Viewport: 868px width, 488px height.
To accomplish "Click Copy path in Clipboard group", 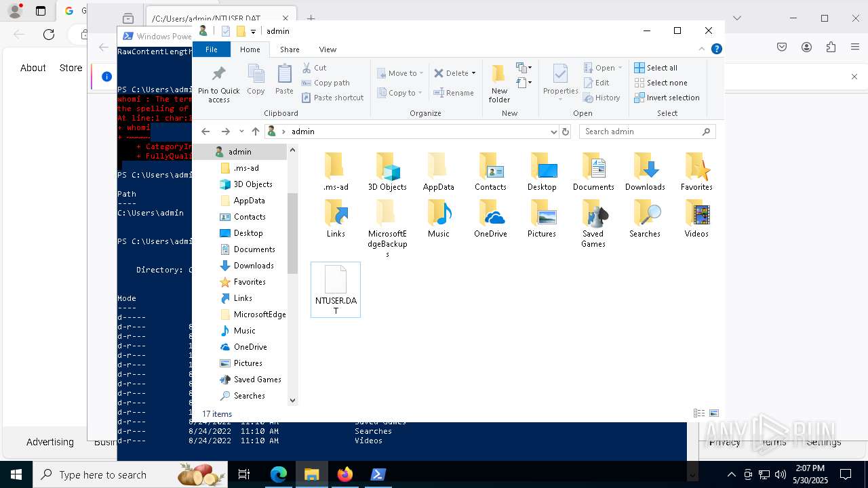I will [x=325, y=83].
